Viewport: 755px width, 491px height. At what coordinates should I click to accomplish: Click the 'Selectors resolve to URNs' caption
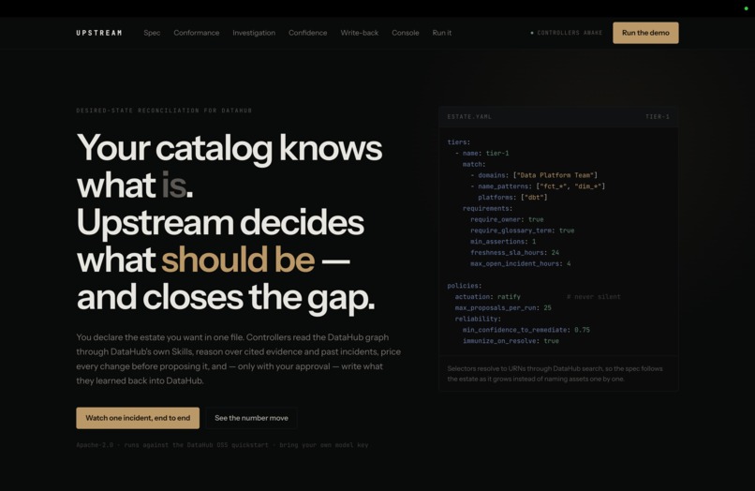pyautogui.click(x=555, y=374)
